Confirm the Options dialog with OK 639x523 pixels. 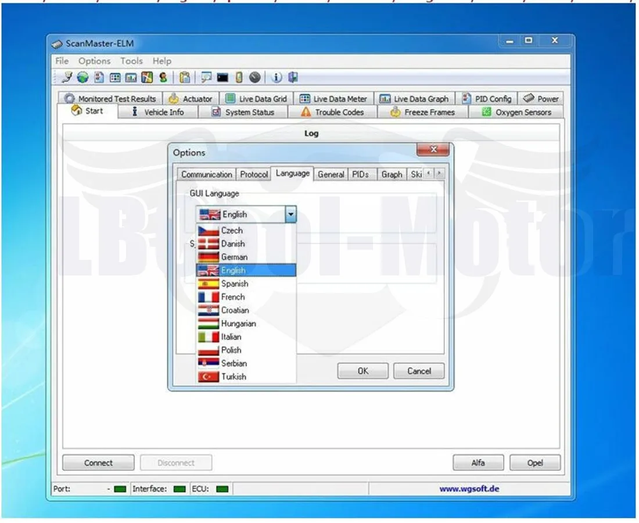[362, 371]
